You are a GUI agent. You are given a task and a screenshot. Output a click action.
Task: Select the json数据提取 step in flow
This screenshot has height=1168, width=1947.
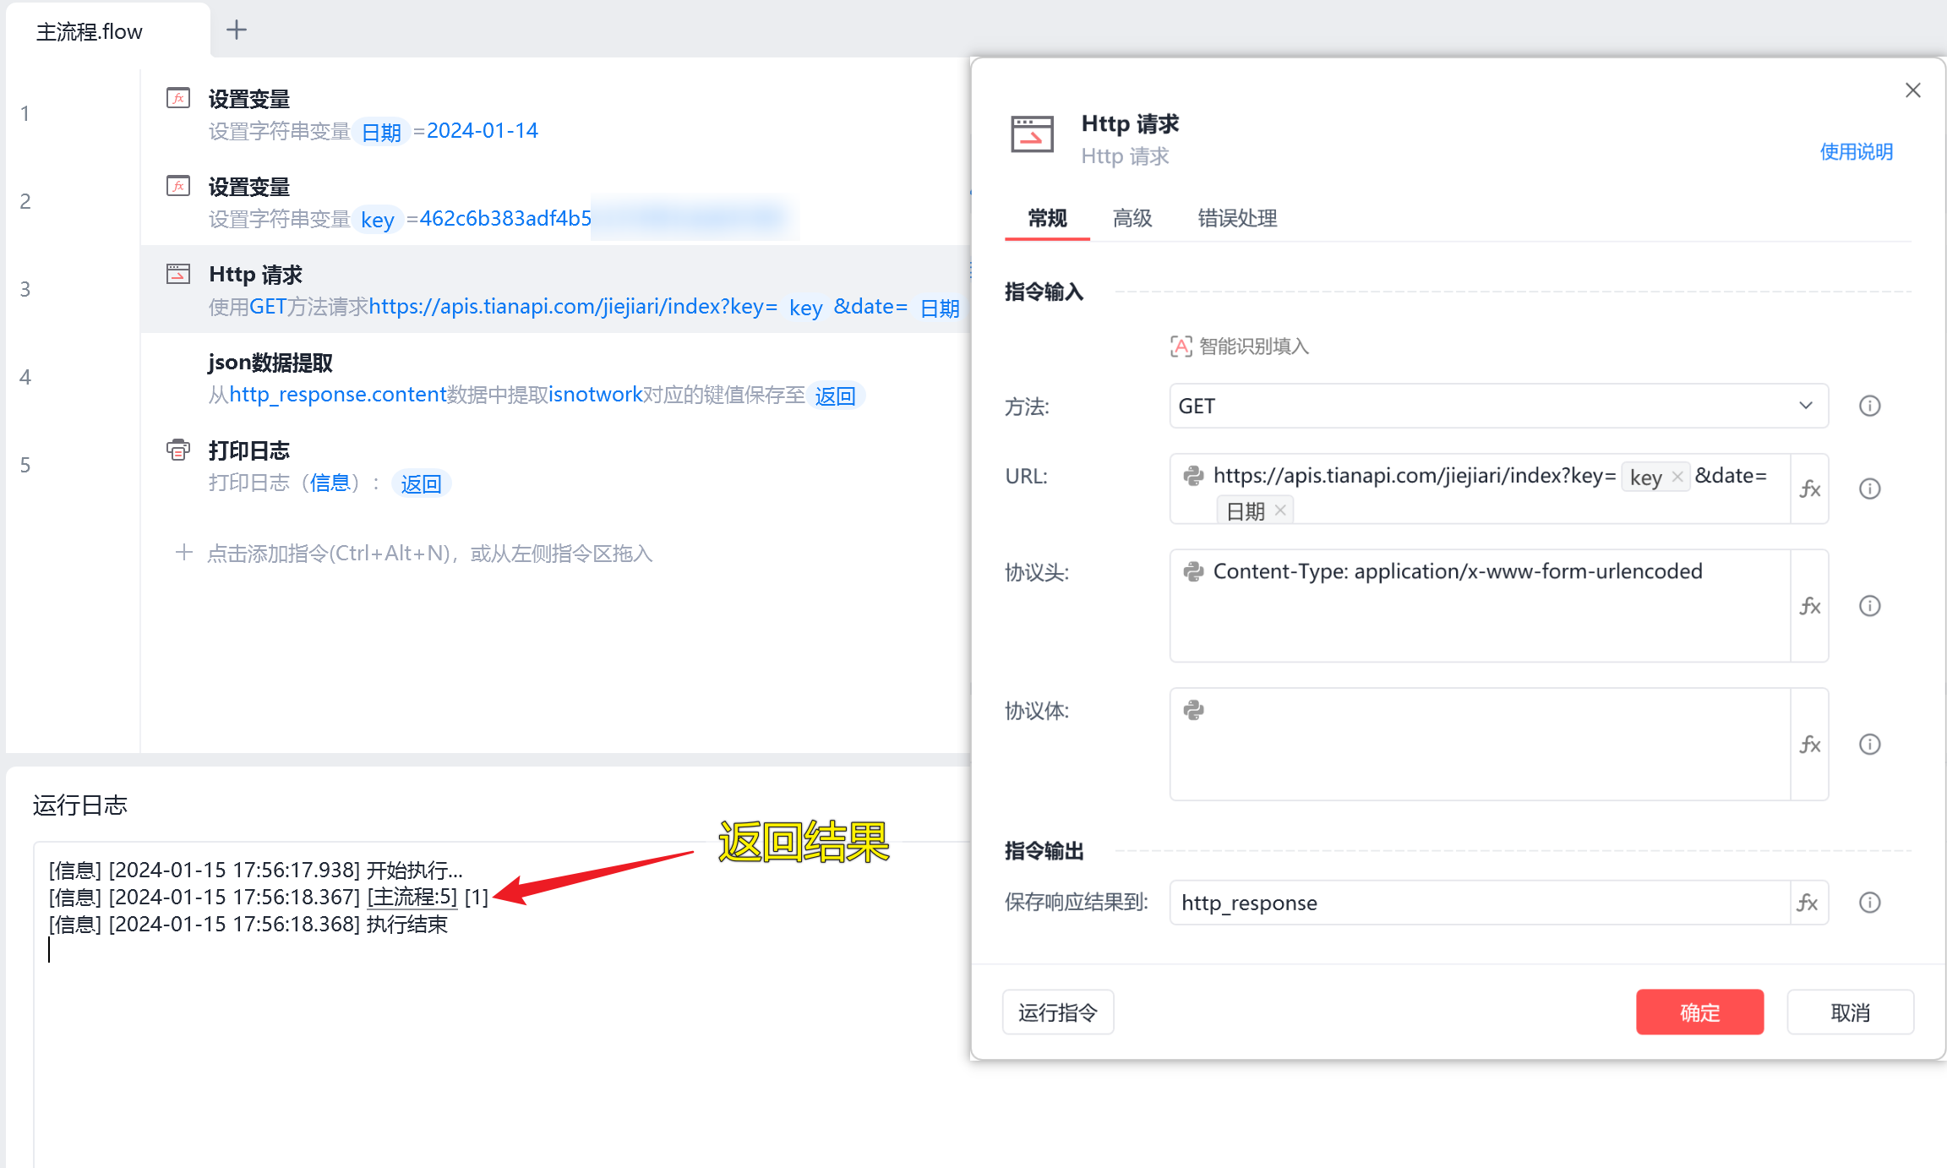(554, 377)
